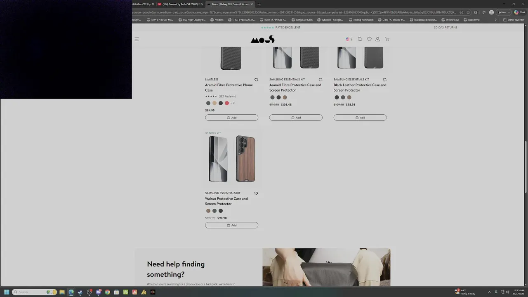Screen dimensions: 528x297
Task: Add Aramid Fibre Protective Phone Case to wishlist
Action: [256, 80]
